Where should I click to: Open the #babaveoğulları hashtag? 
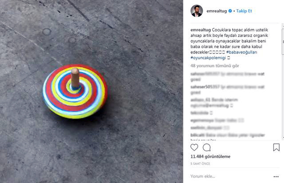tap(242, 52)
